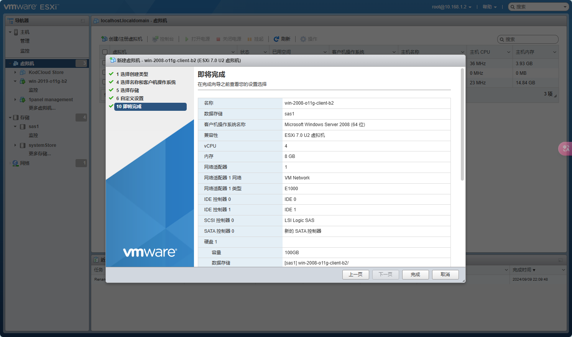Click the systemStore datastore icon
This screenshot has height=337, width=572.
pos(23,145)
